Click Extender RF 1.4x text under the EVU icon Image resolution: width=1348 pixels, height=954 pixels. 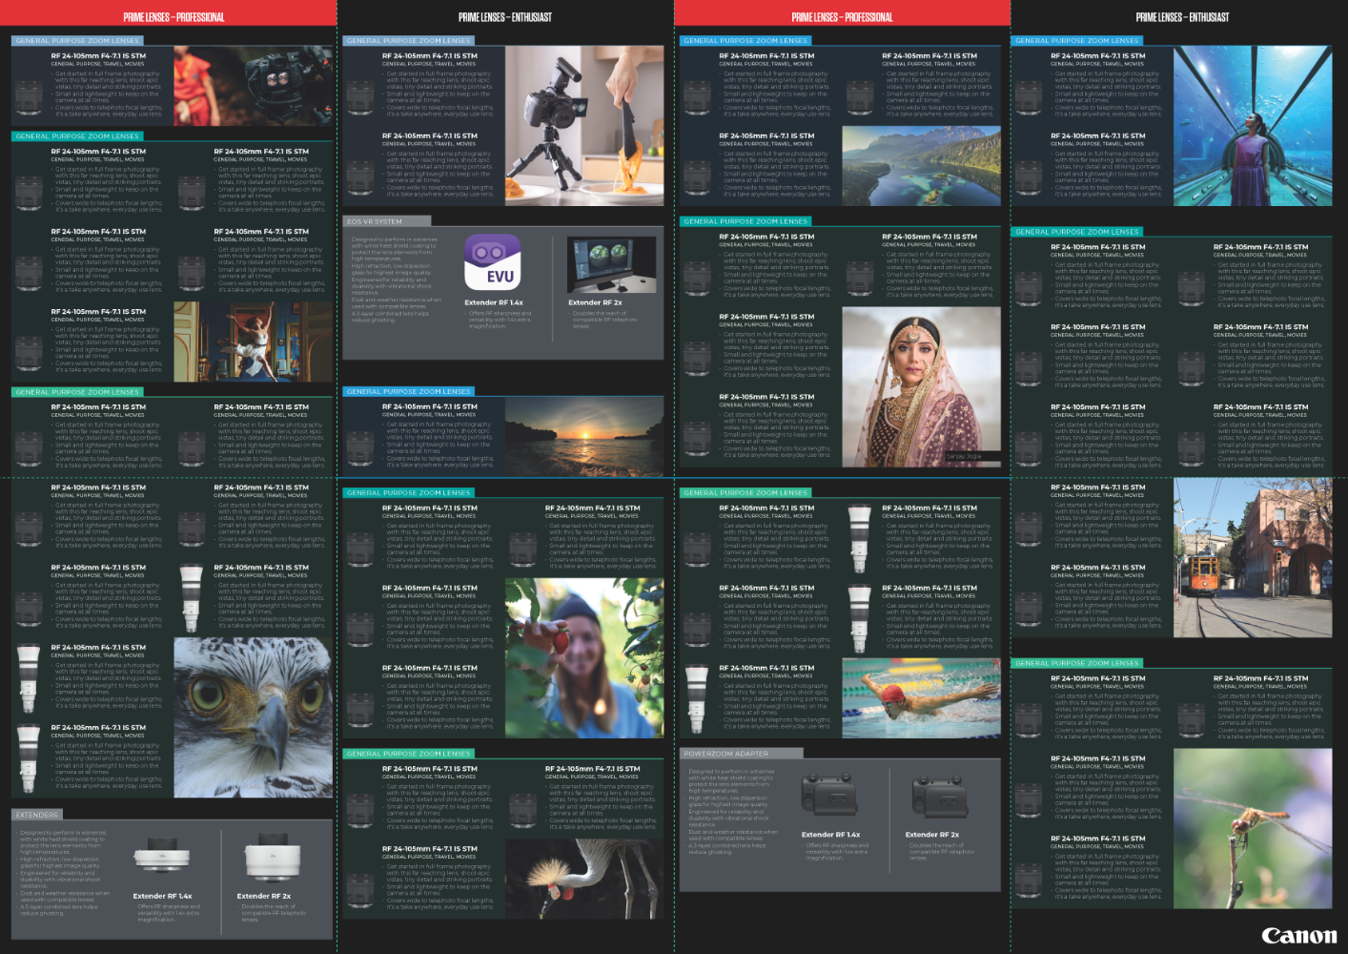494,302
